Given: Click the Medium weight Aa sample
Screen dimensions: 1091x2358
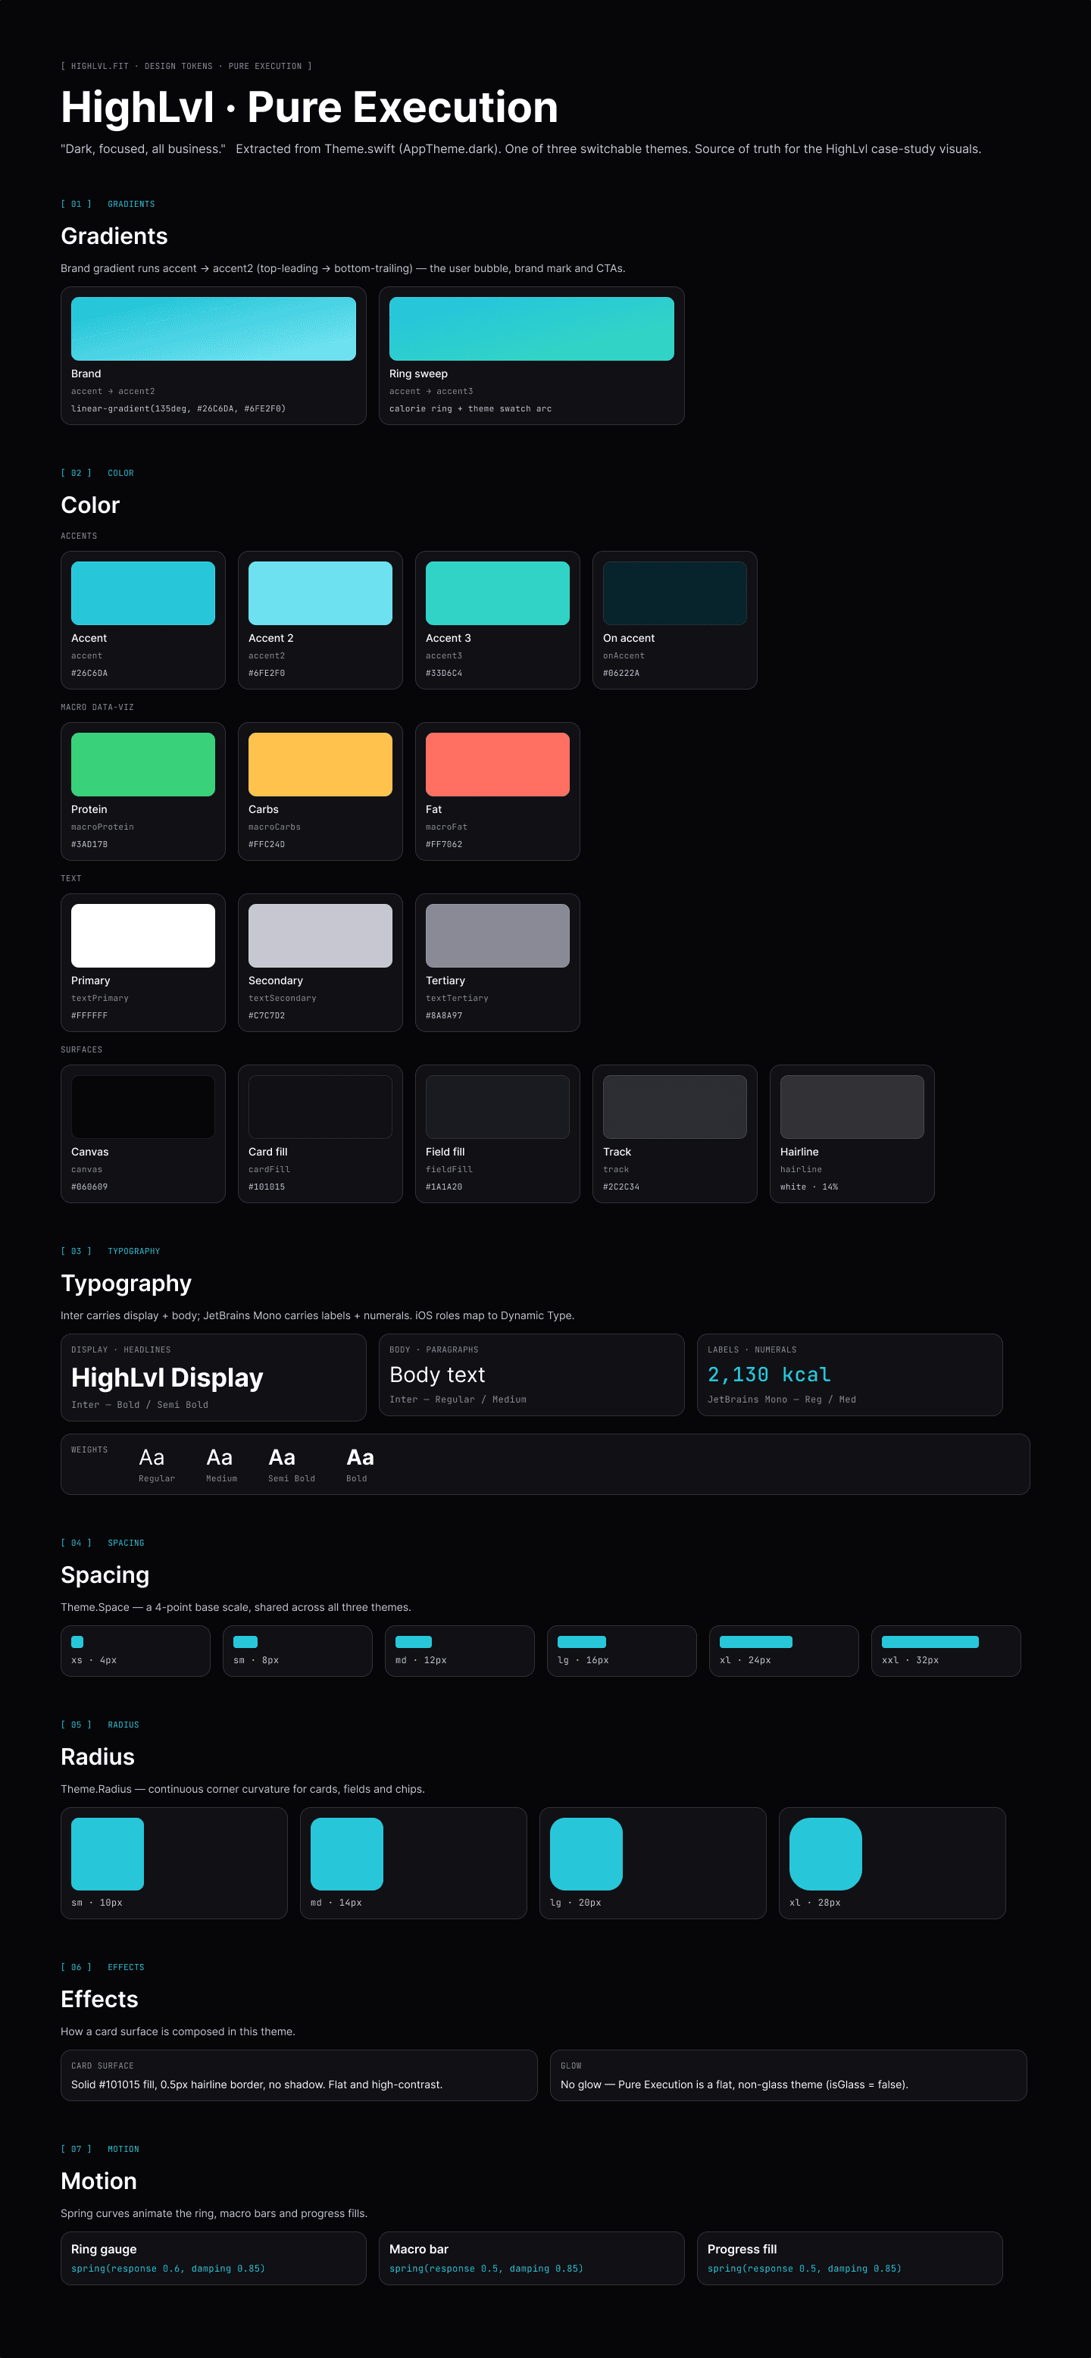Looking at the screenshot, I should [x=220, y=1457].
